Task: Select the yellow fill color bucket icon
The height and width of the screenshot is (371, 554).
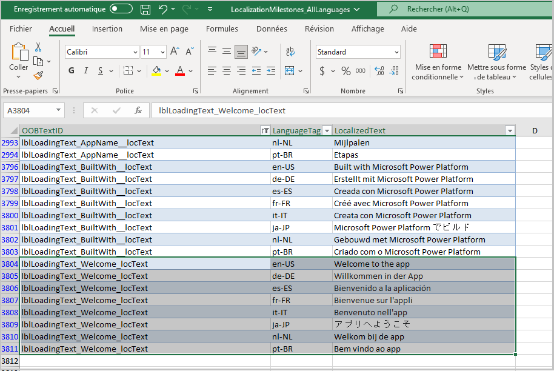Action: [158, 71]
